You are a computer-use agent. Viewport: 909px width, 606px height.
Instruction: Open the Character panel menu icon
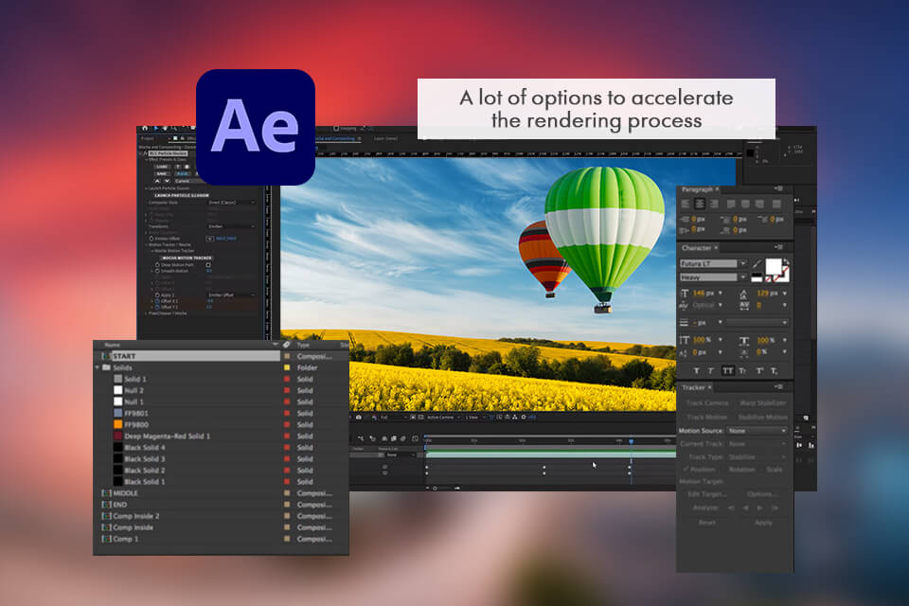(778, 248)
